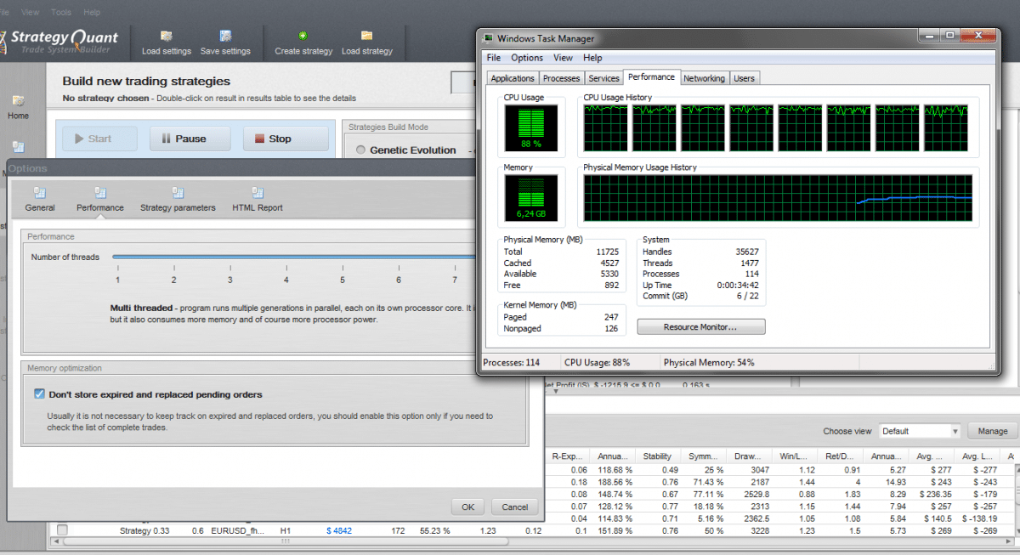Click the Load settings toolbar icon
The width and height of the screenshot is (1020, 555).
[167, 36]
